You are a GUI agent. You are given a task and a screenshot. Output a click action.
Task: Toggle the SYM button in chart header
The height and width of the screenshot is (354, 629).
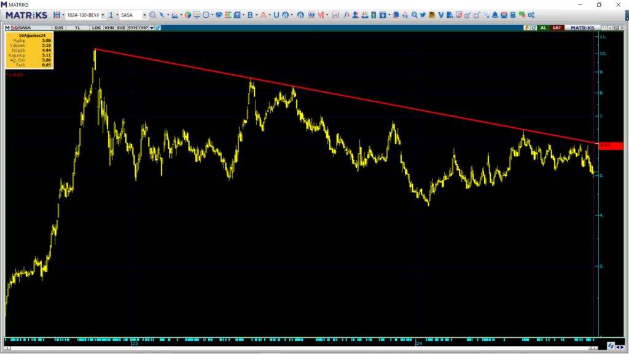tap(133, 28)
